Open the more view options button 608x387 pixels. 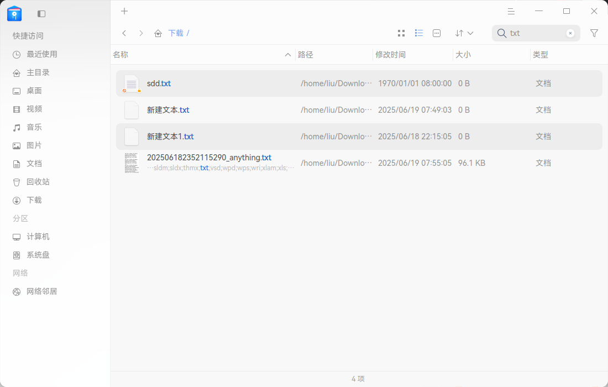[x=437, y=33]
